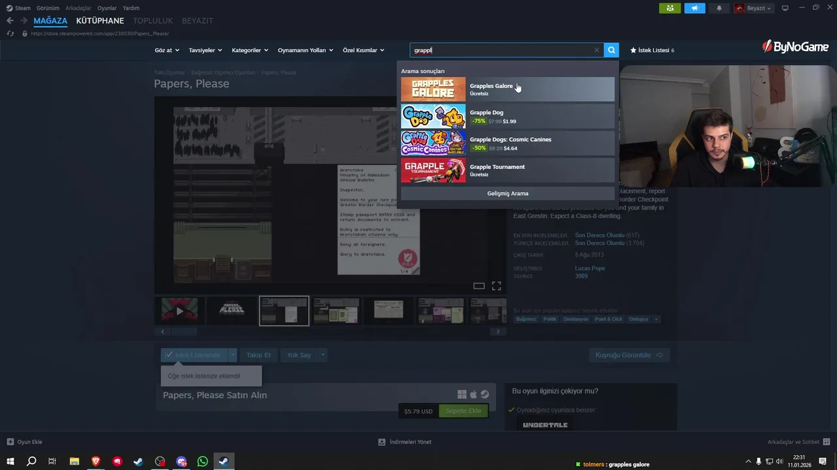
Task: Click the Yok Say button
Action: tap(299, 355)
